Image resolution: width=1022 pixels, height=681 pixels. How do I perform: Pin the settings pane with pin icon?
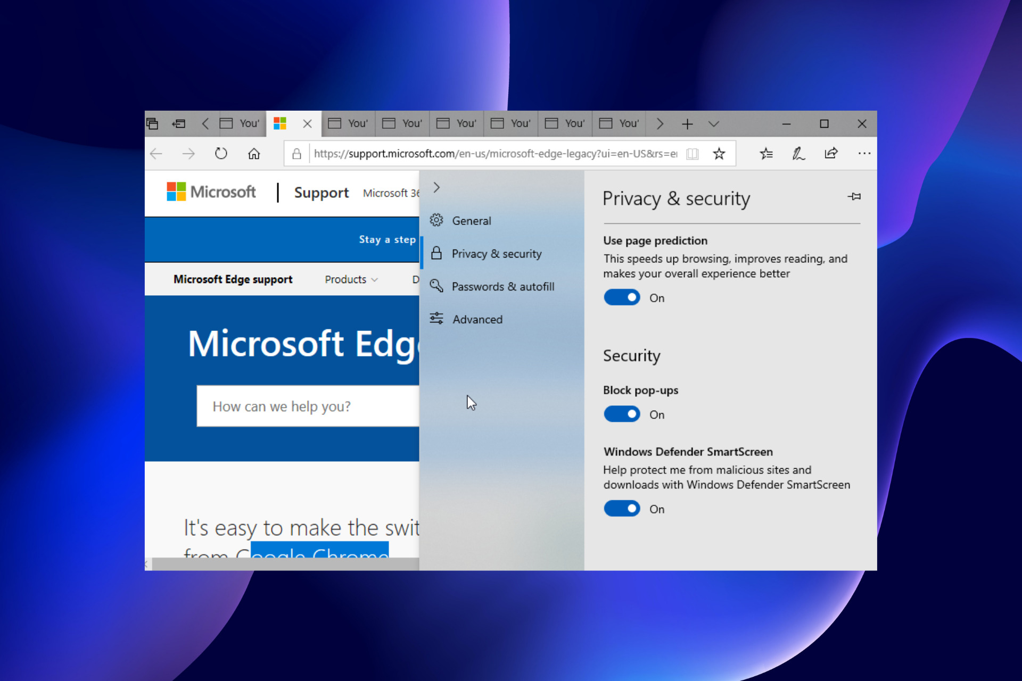click(x=854, y=196)
